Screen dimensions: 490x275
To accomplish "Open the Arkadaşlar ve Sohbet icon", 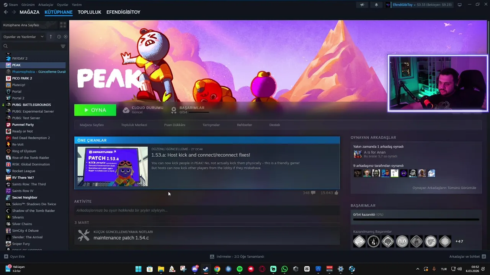I will coord(484,257).
